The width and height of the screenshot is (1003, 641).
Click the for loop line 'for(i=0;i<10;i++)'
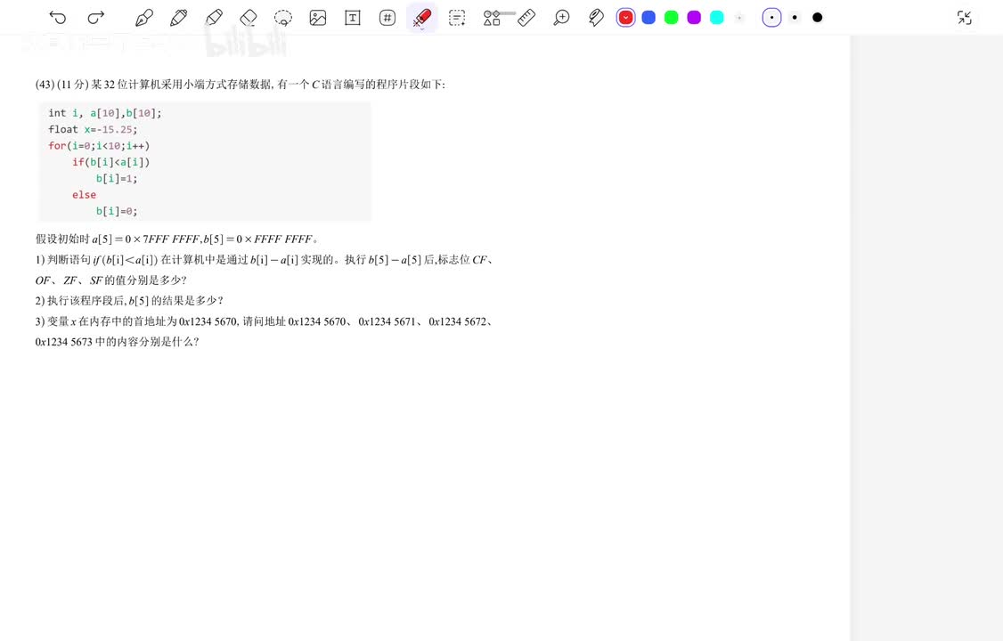(99, 146)
